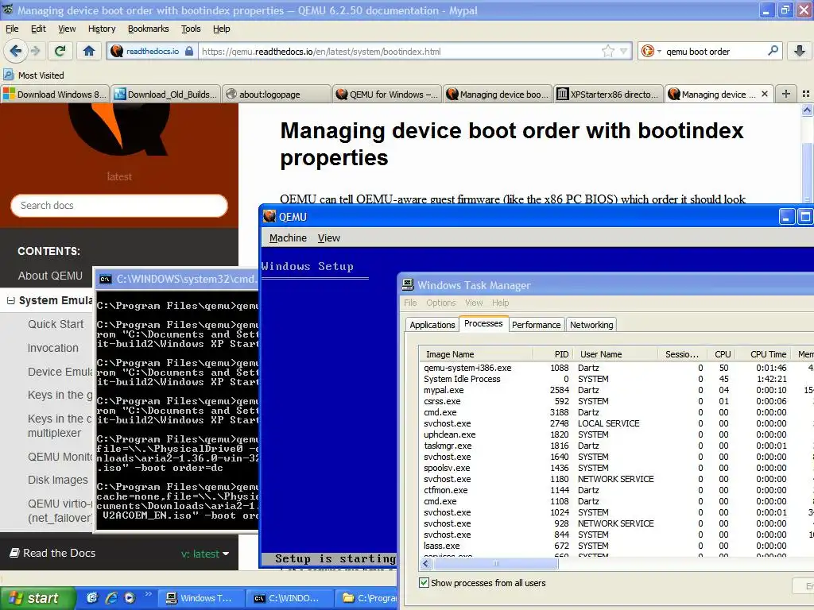Open the History menu in Mypal
The height and width of the screenshot is (610, 814).
click(102, 29)
